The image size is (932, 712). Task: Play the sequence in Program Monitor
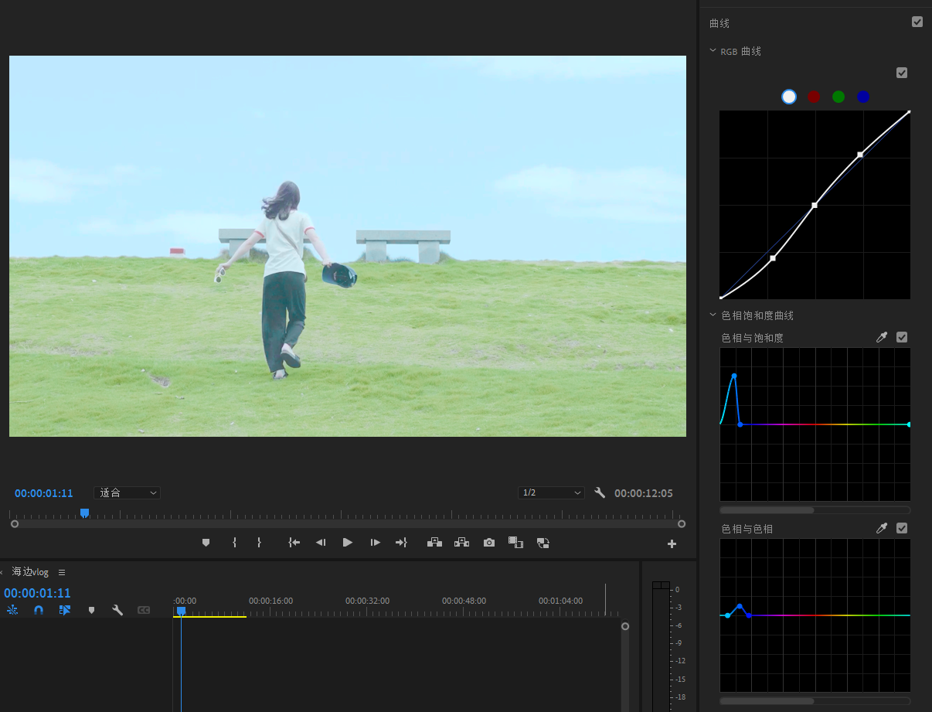348,543
